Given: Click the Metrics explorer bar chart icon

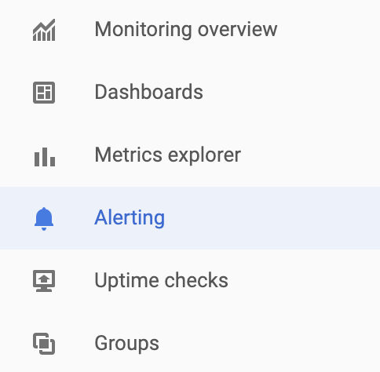Looking at the screenshot, I should (x=45, y=157).
